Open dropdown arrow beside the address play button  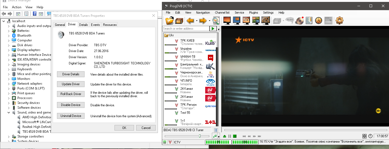coord(219,29)
